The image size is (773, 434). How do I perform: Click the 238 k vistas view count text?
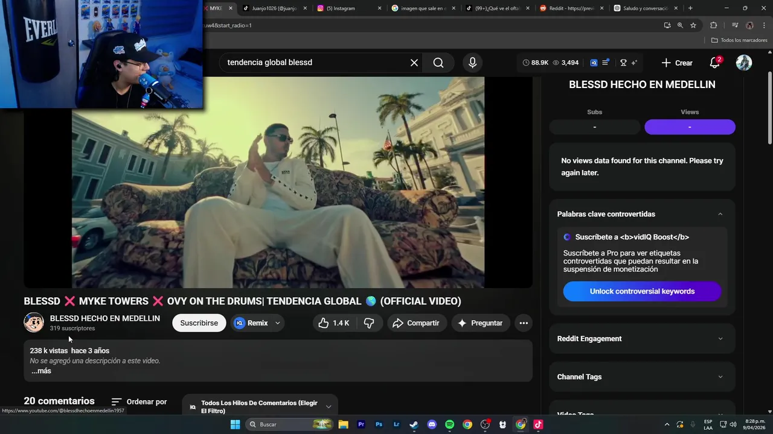click(48, 351)
